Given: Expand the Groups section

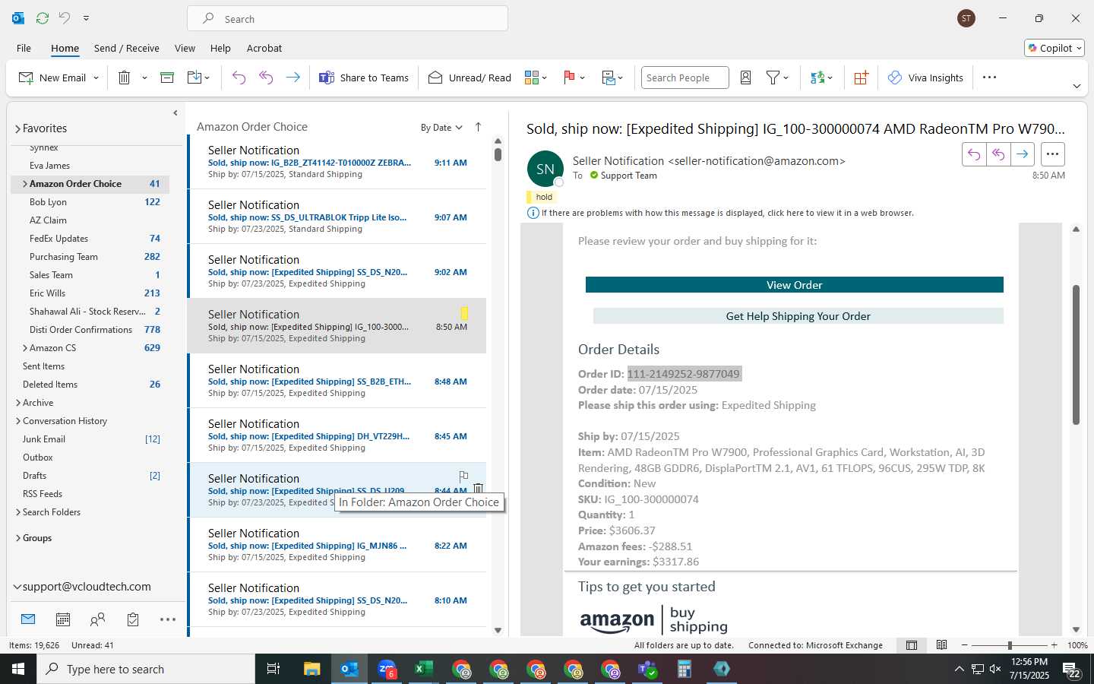Looking at the screenshot, I should (x=17, y=538).
